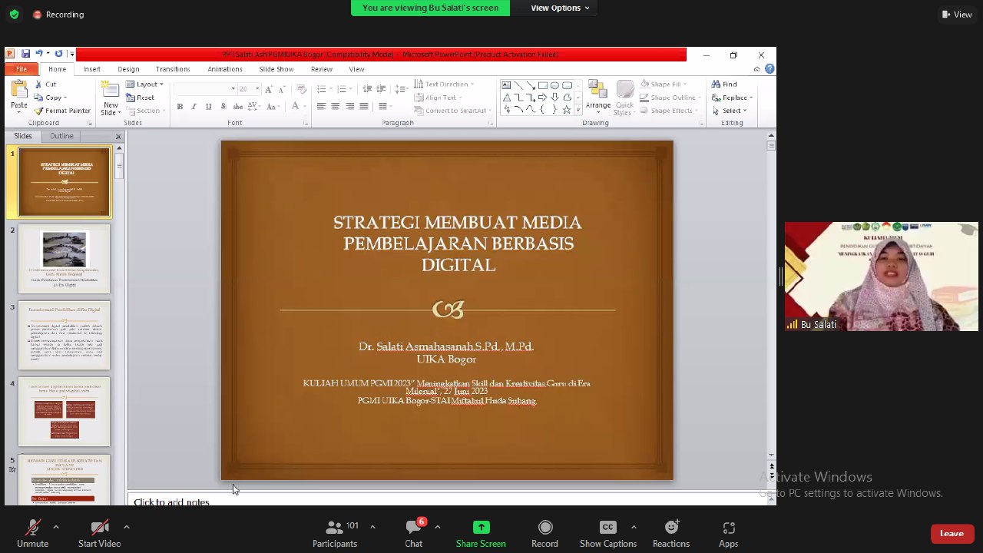The height and width of the screenshot is (553, 983).
Task: Click the Paste clipboard icon
Action: pyautogui.click(x=19, y=91)
